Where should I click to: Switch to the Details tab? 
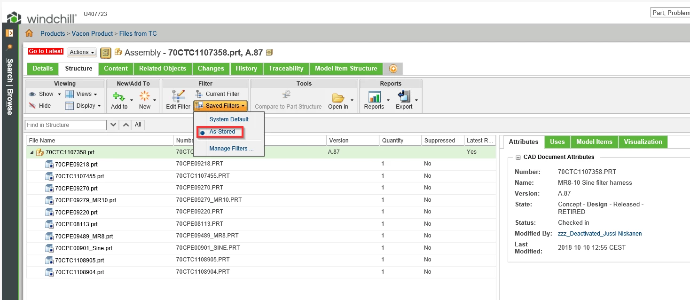[43, 69]
